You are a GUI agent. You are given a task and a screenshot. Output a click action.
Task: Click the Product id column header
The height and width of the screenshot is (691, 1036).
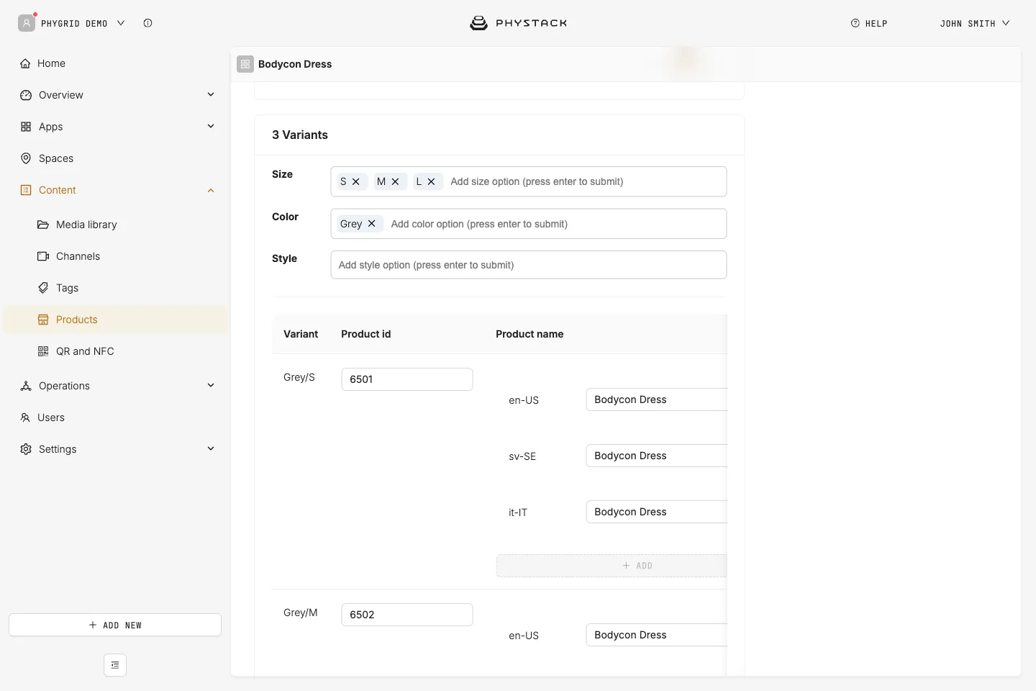click(x=366, y=334)
